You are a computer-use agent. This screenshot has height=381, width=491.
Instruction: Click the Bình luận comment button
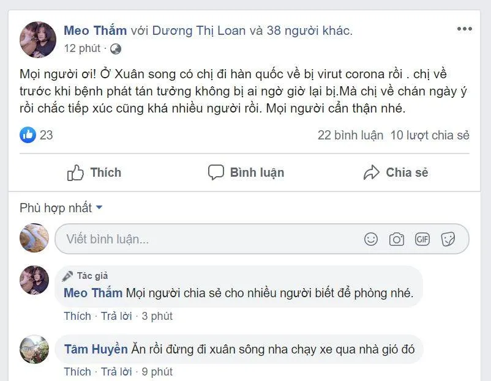[x=245, y=172]
